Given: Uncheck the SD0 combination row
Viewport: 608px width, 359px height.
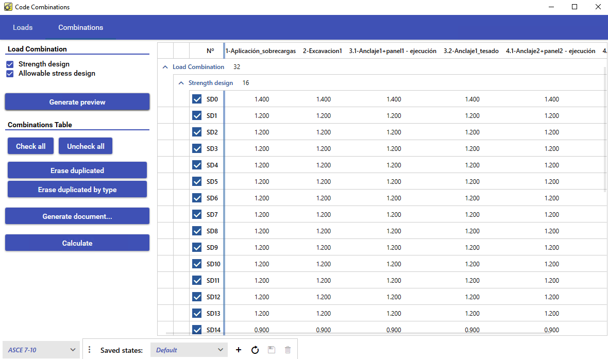Looking at the screenshot, I should 197,99.
